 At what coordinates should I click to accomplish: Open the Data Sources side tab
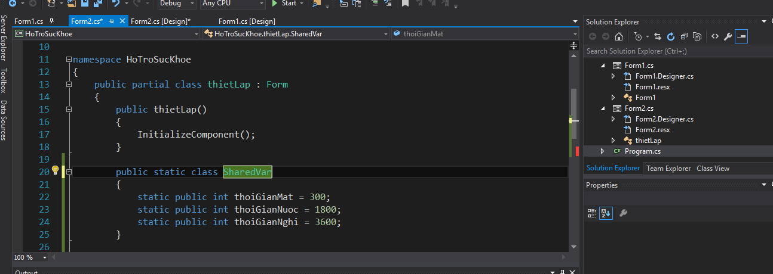point(4,120)
